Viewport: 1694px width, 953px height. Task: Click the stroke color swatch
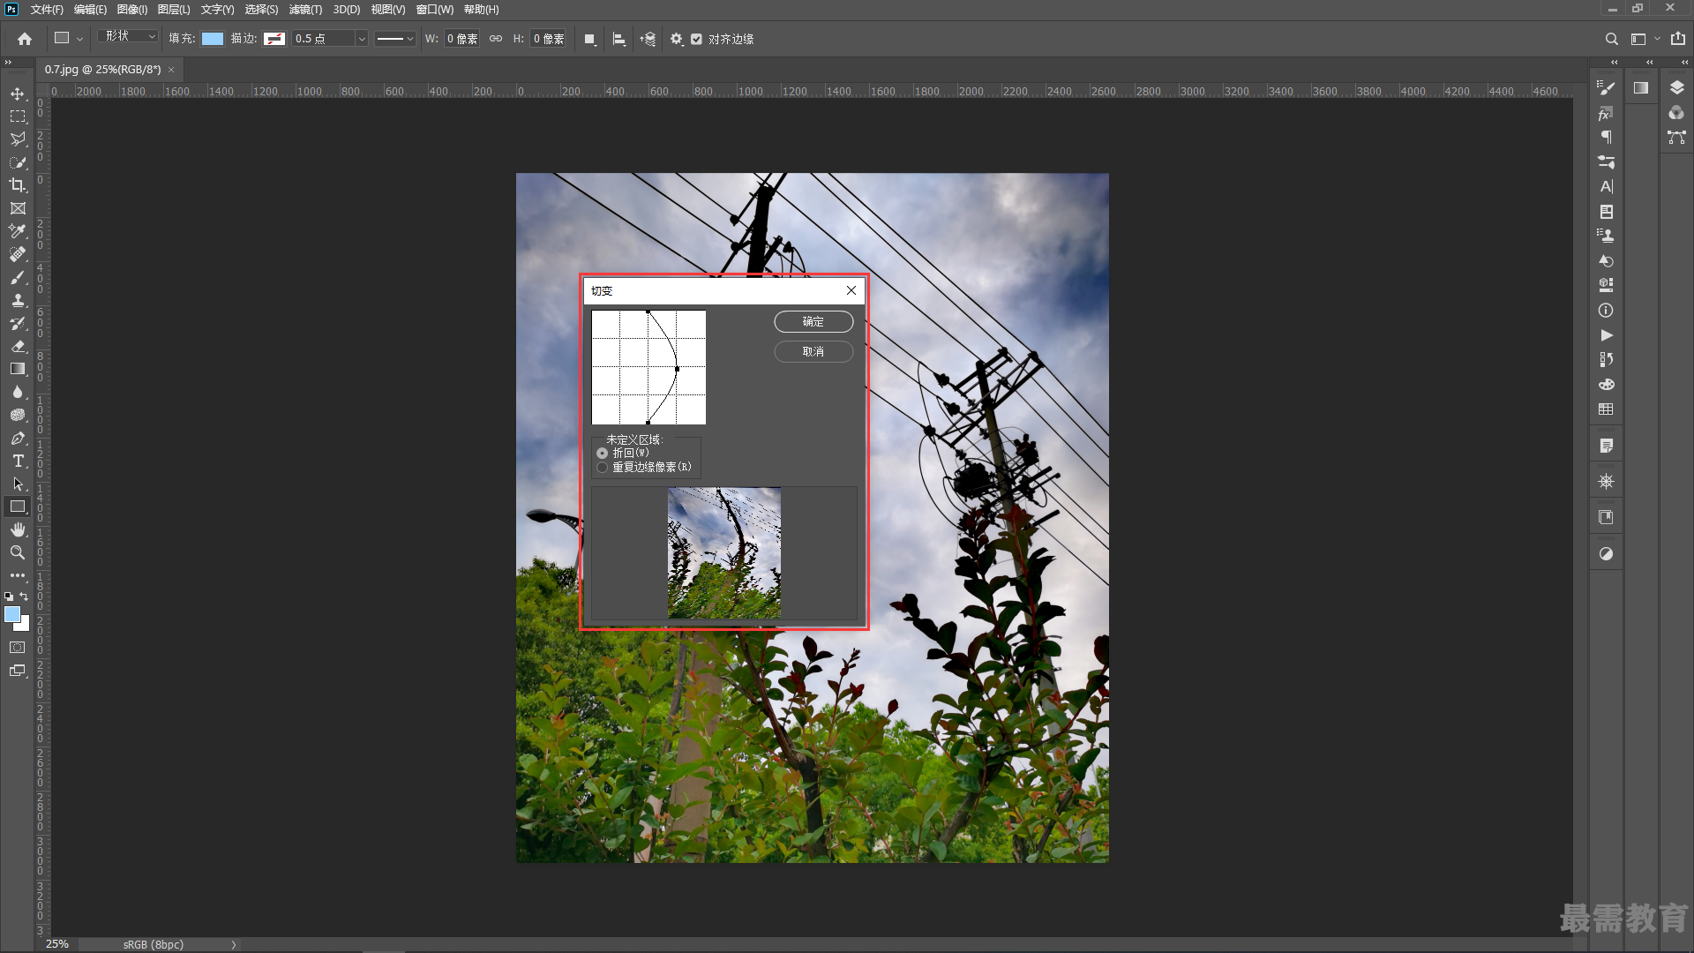coord(274,39)
